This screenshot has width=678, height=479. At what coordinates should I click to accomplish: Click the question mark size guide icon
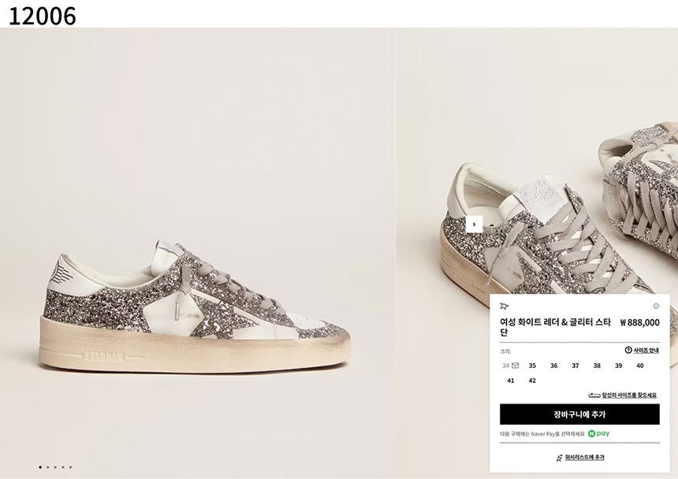point(628,350)
